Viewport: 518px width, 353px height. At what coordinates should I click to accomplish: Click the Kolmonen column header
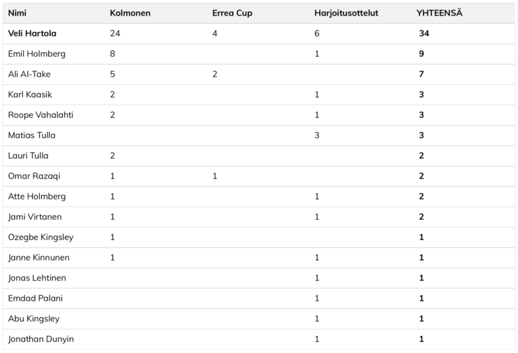[131, 13]
